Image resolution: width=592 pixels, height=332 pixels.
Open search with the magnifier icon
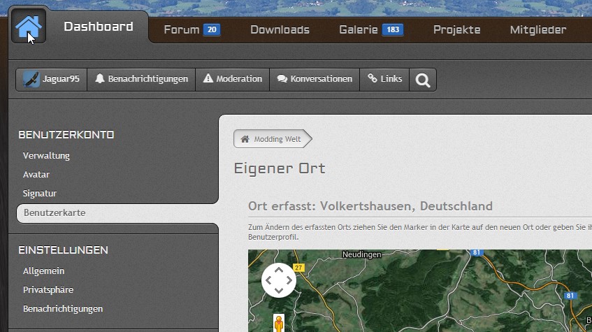point(422,80)
